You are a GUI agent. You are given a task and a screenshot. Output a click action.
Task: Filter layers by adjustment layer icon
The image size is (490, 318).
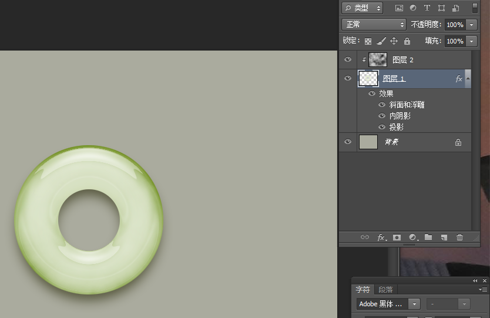pos(413,8)
